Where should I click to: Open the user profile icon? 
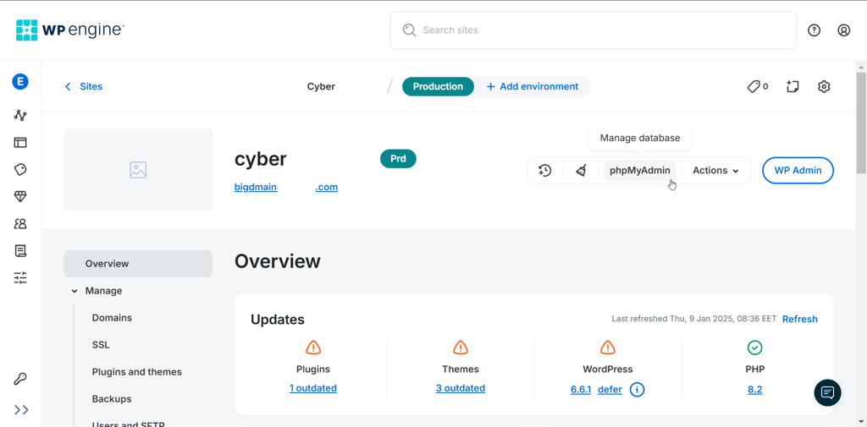(x=844, y=30)
